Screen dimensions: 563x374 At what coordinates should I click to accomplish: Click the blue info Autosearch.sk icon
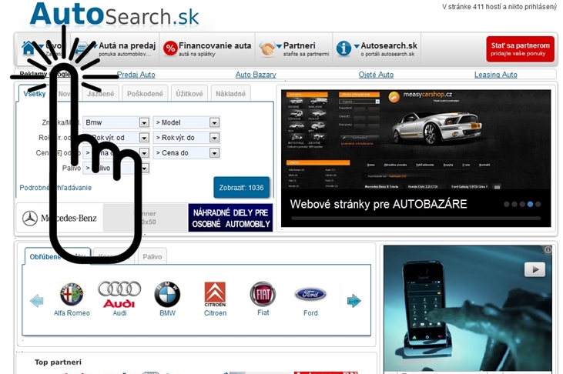pyautogui.click(x=343, y=48)
